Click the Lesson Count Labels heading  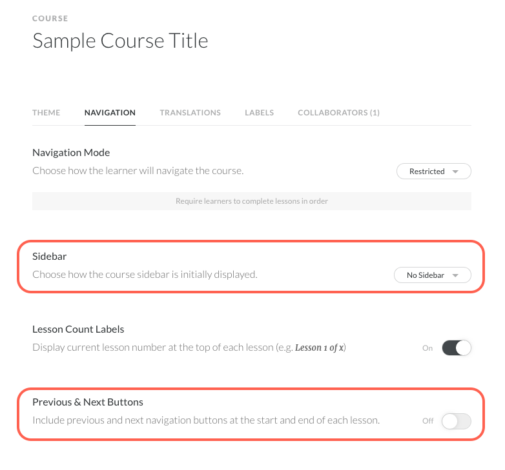coord(78,329)
